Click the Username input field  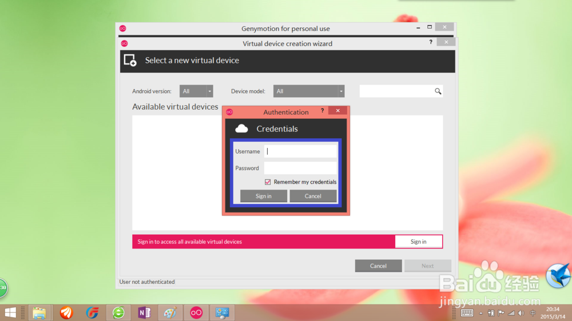pyautogui.click(x=300, y=151)
